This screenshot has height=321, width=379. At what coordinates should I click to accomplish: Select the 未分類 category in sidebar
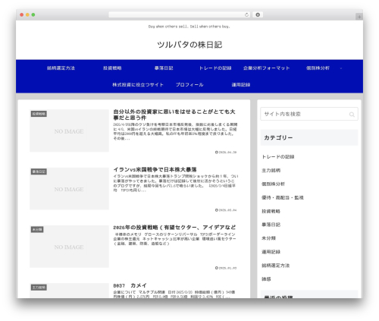(x=268, y=238)
